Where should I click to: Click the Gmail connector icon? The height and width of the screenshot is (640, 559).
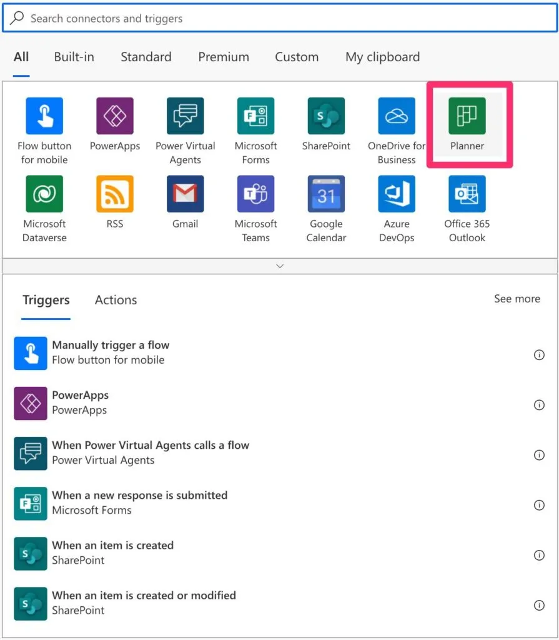coord(185,194)
